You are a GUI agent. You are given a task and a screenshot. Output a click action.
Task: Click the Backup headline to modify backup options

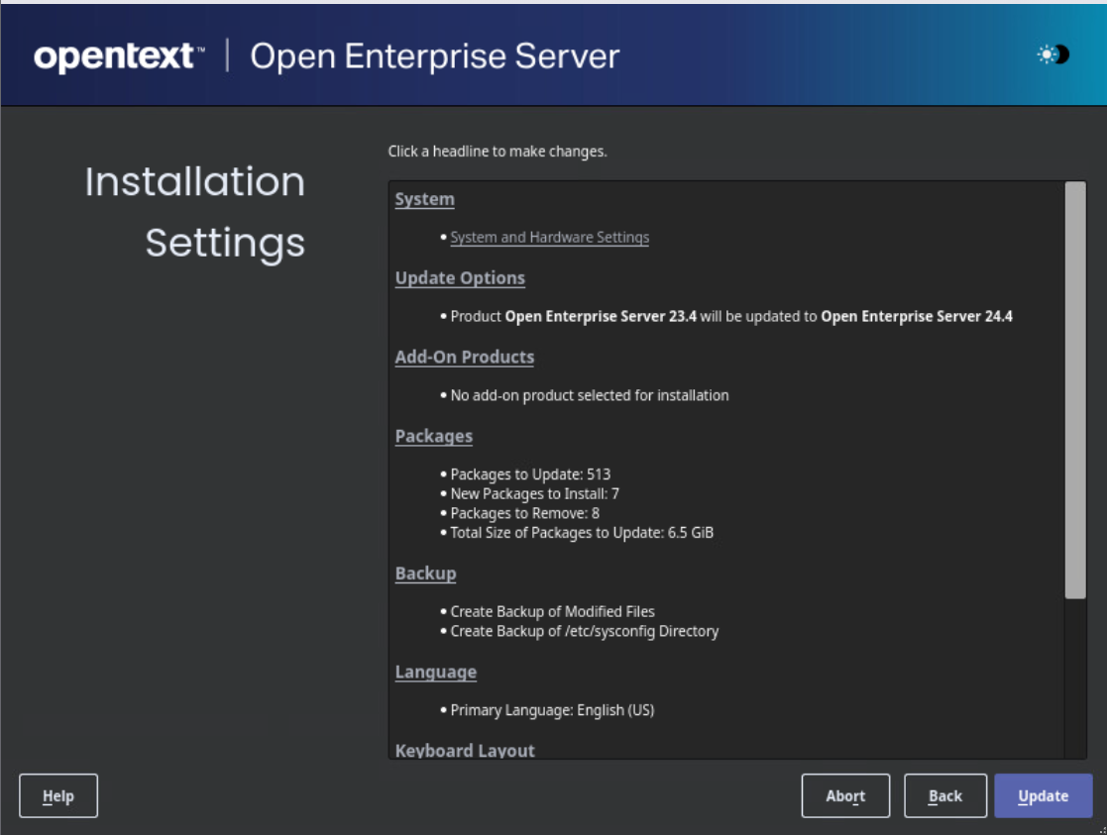424,574
